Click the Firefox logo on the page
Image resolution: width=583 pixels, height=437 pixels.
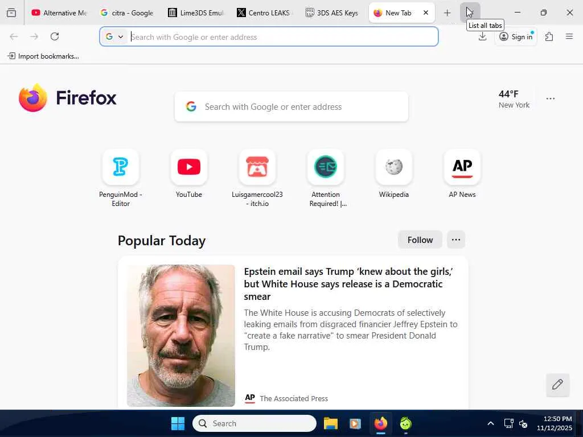67,98
